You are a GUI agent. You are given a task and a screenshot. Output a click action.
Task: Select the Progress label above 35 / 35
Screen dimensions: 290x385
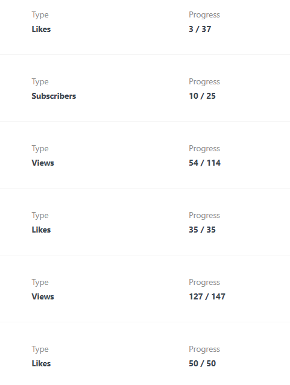tap(204, 216)
